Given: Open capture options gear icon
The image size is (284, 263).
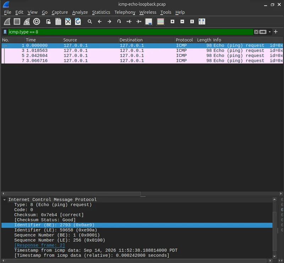Looking at the screenshot, I should point(37,22).
